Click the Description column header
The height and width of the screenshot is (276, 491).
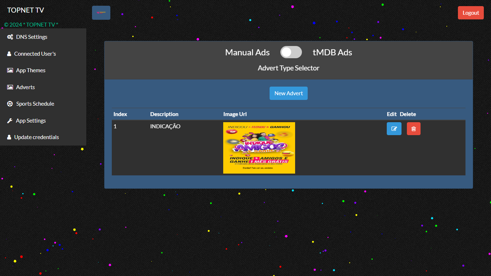click(x=164, y=114)
